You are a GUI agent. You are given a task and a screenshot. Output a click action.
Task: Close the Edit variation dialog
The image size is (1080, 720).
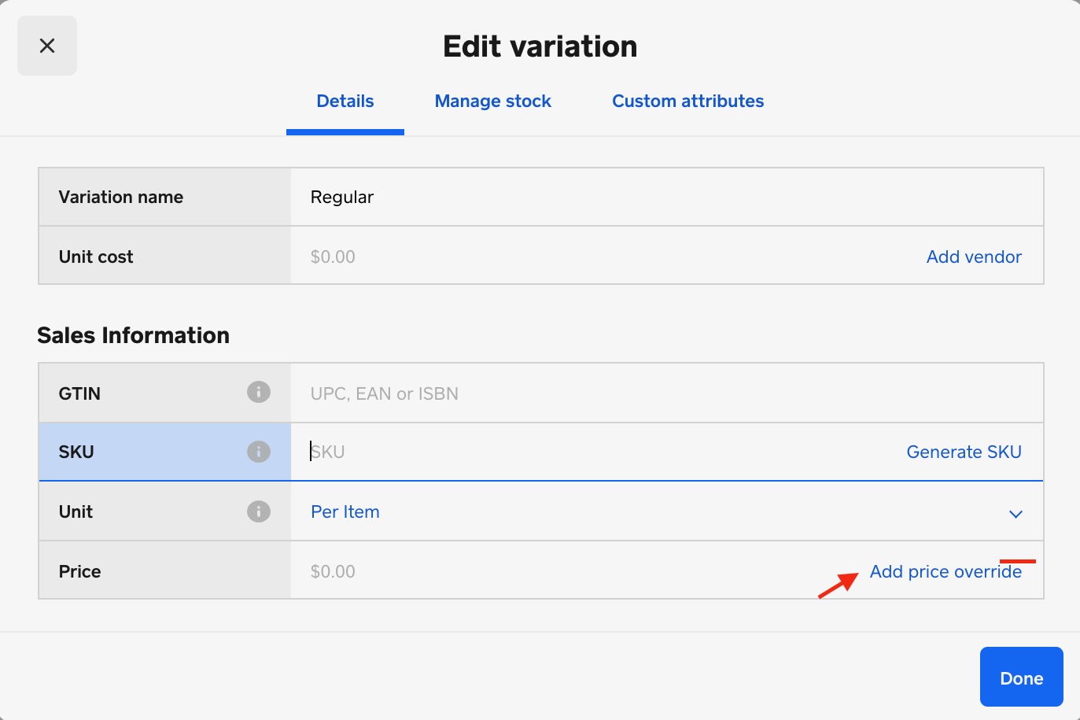point(47,46)
